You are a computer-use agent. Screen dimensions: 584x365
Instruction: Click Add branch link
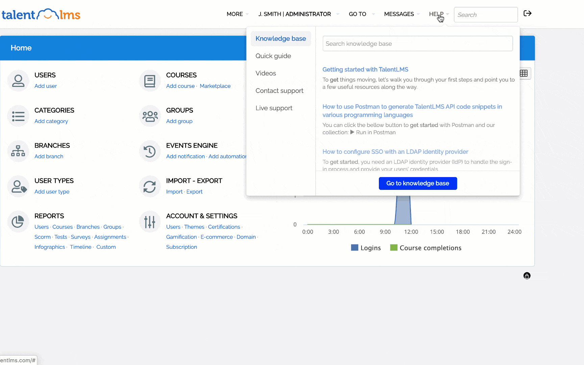(49, 156)
